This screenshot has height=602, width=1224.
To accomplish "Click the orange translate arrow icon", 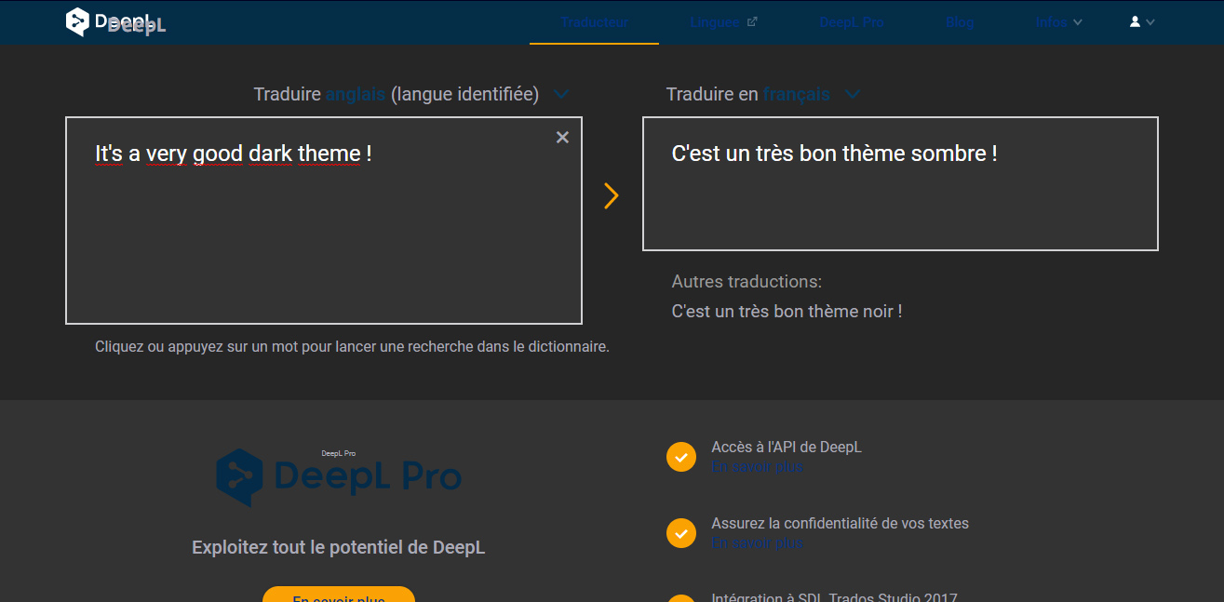I will click(x=611, y=195).
